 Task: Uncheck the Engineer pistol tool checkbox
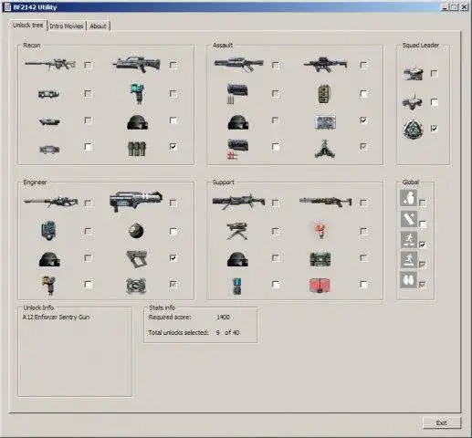[173, 258]
